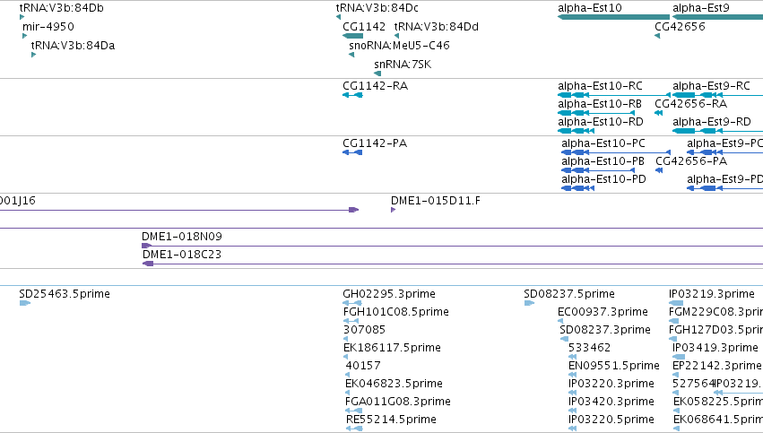Click the RE55214.5prime EST label
Screen dimensions: 763x433
click(x=391, y=420)
